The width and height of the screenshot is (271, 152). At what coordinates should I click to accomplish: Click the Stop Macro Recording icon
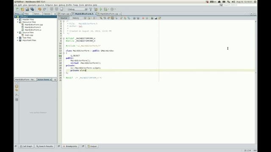(x=147, y=18)
